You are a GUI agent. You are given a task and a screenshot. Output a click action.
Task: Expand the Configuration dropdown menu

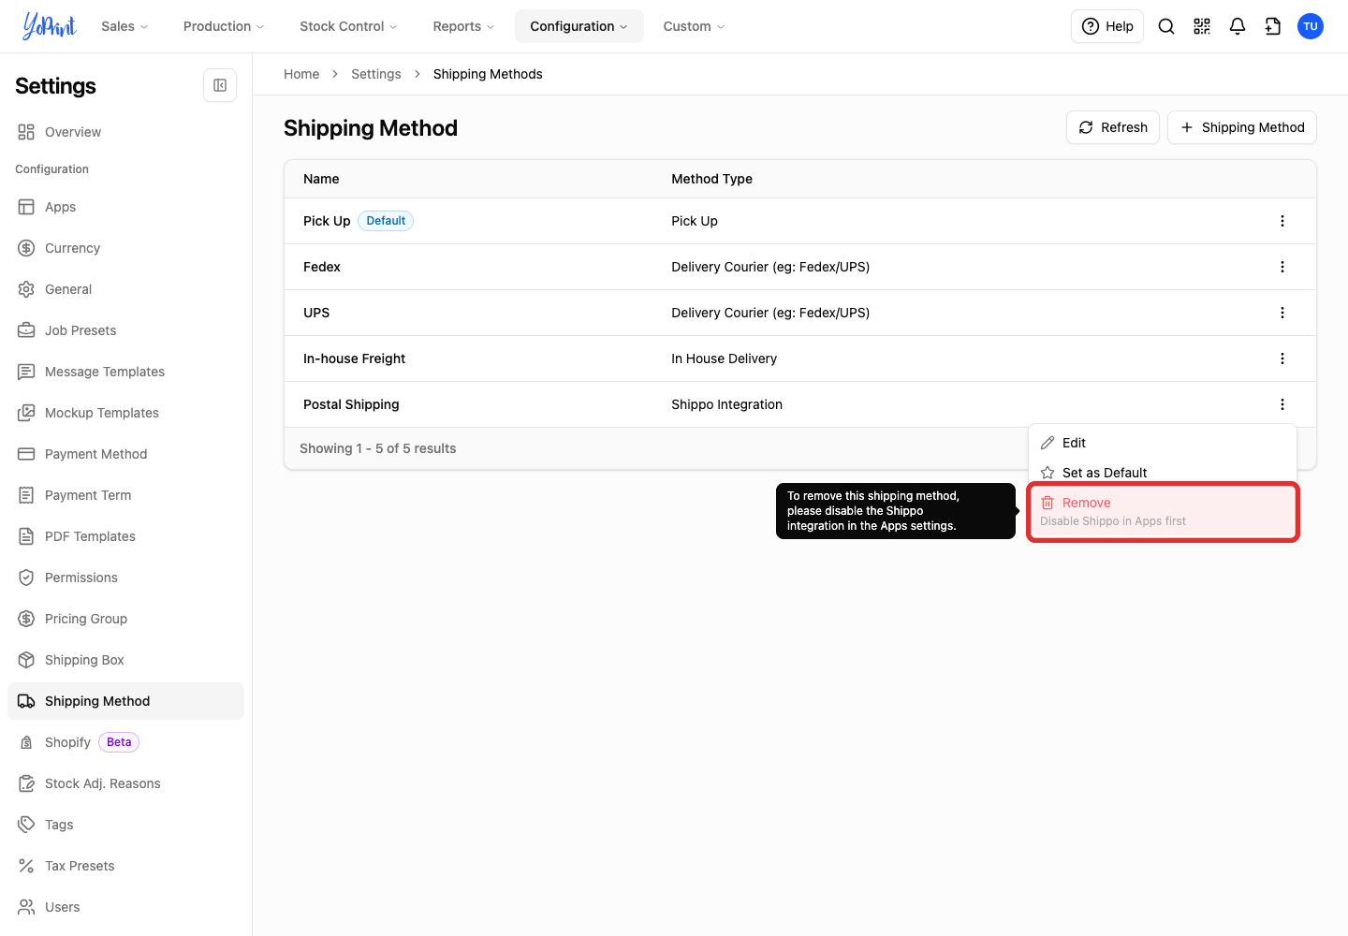579,26
